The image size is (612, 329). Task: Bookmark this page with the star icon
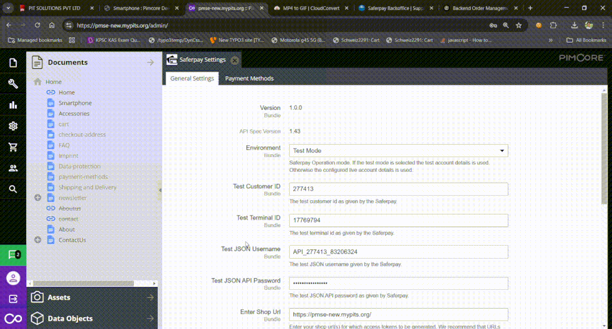pyautogui.click(x=519, y=26)
